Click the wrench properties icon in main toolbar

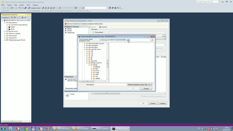click(x=112, y=8)
